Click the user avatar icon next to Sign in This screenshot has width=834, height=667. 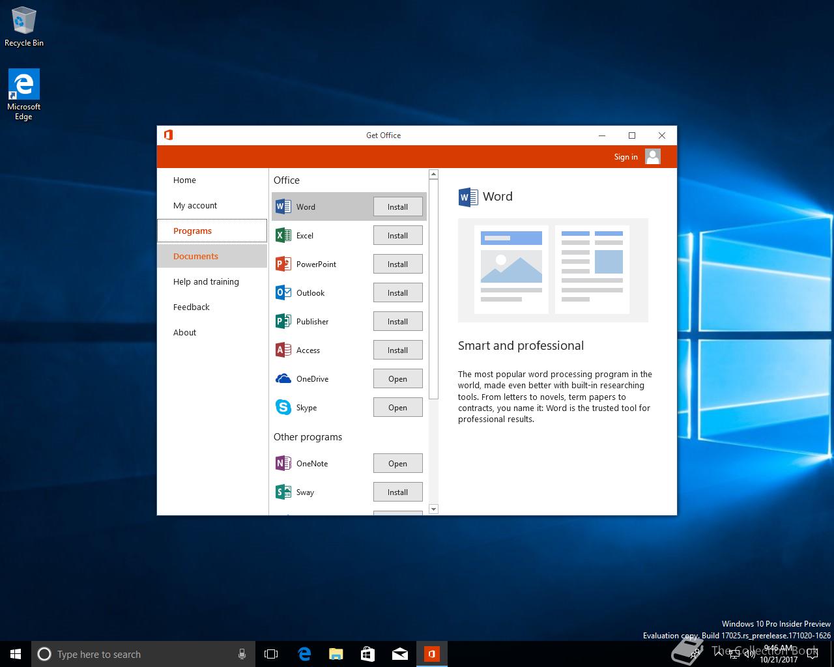653,156
